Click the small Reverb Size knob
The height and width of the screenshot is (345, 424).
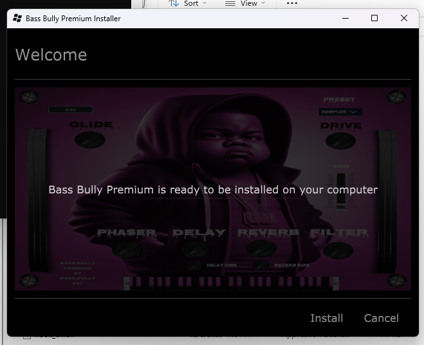(260, 265)
